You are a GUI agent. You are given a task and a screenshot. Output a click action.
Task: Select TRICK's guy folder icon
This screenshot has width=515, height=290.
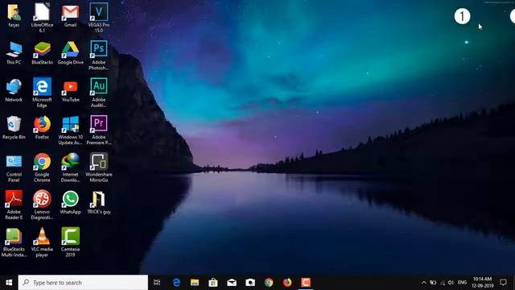click(98, 203)
